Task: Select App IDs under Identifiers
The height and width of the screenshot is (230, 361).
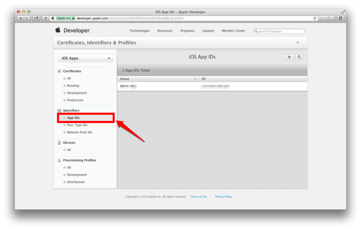Action: 73,118
